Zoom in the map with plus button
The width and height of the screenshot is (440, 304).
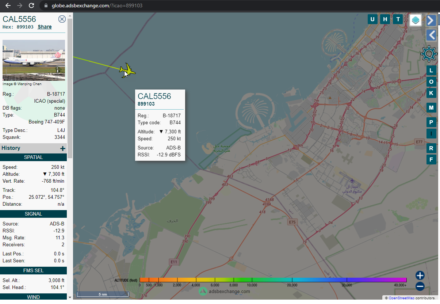(x=420, y=275)
